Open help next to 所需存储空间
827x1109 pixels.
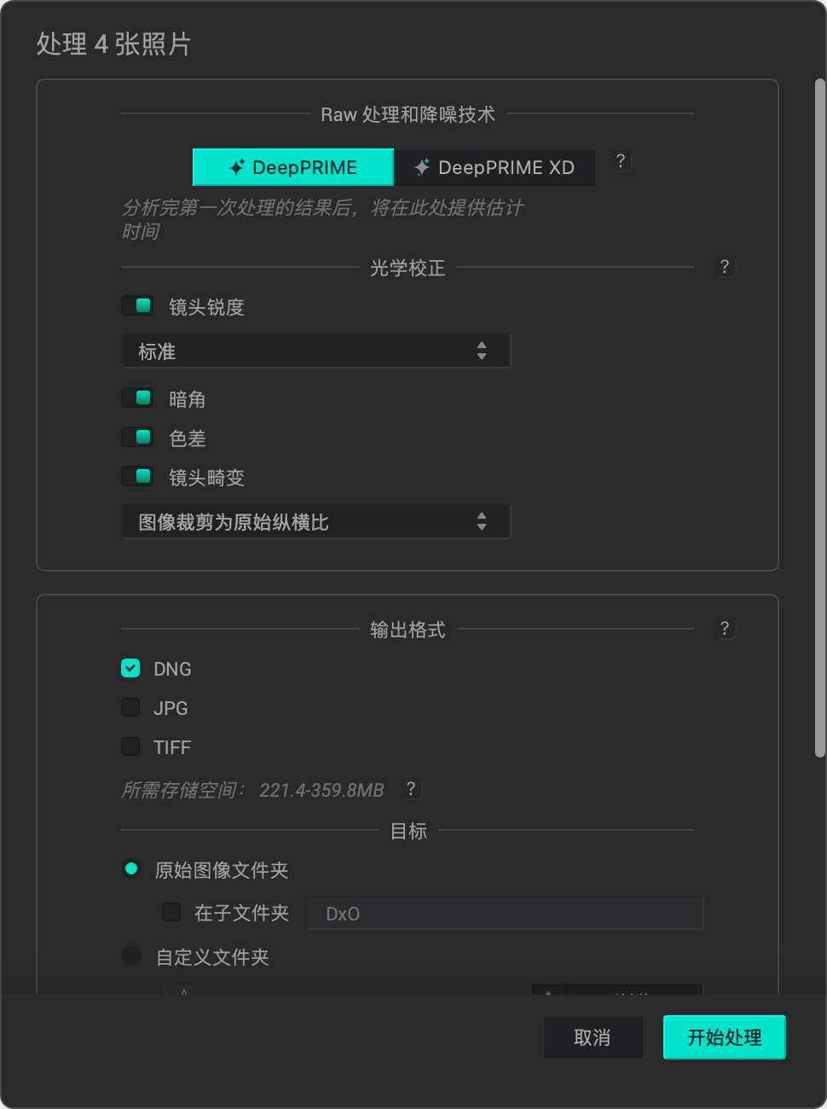point(411,789)
